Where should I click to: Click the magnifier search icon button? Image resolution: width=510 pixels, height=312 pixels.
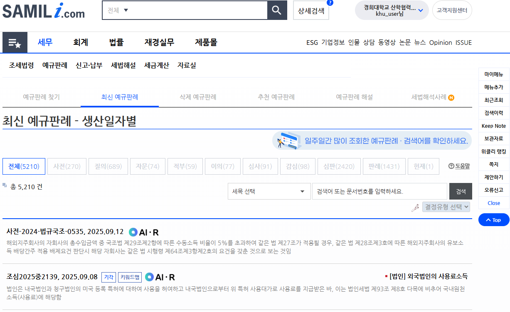[277, 10]
